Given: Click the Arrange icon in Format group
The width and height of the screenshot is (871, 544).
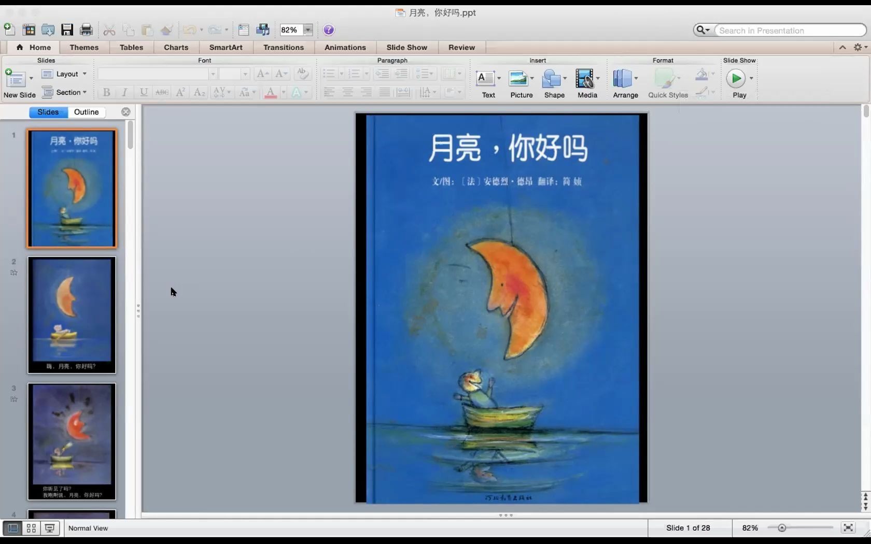Looking at the screenshot, I should (622, 78).
